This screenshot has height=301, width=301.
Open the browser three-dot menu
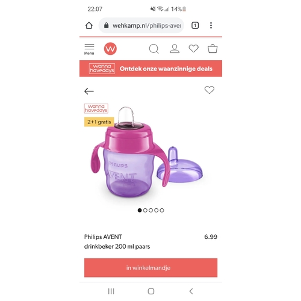tap(211, 25)
